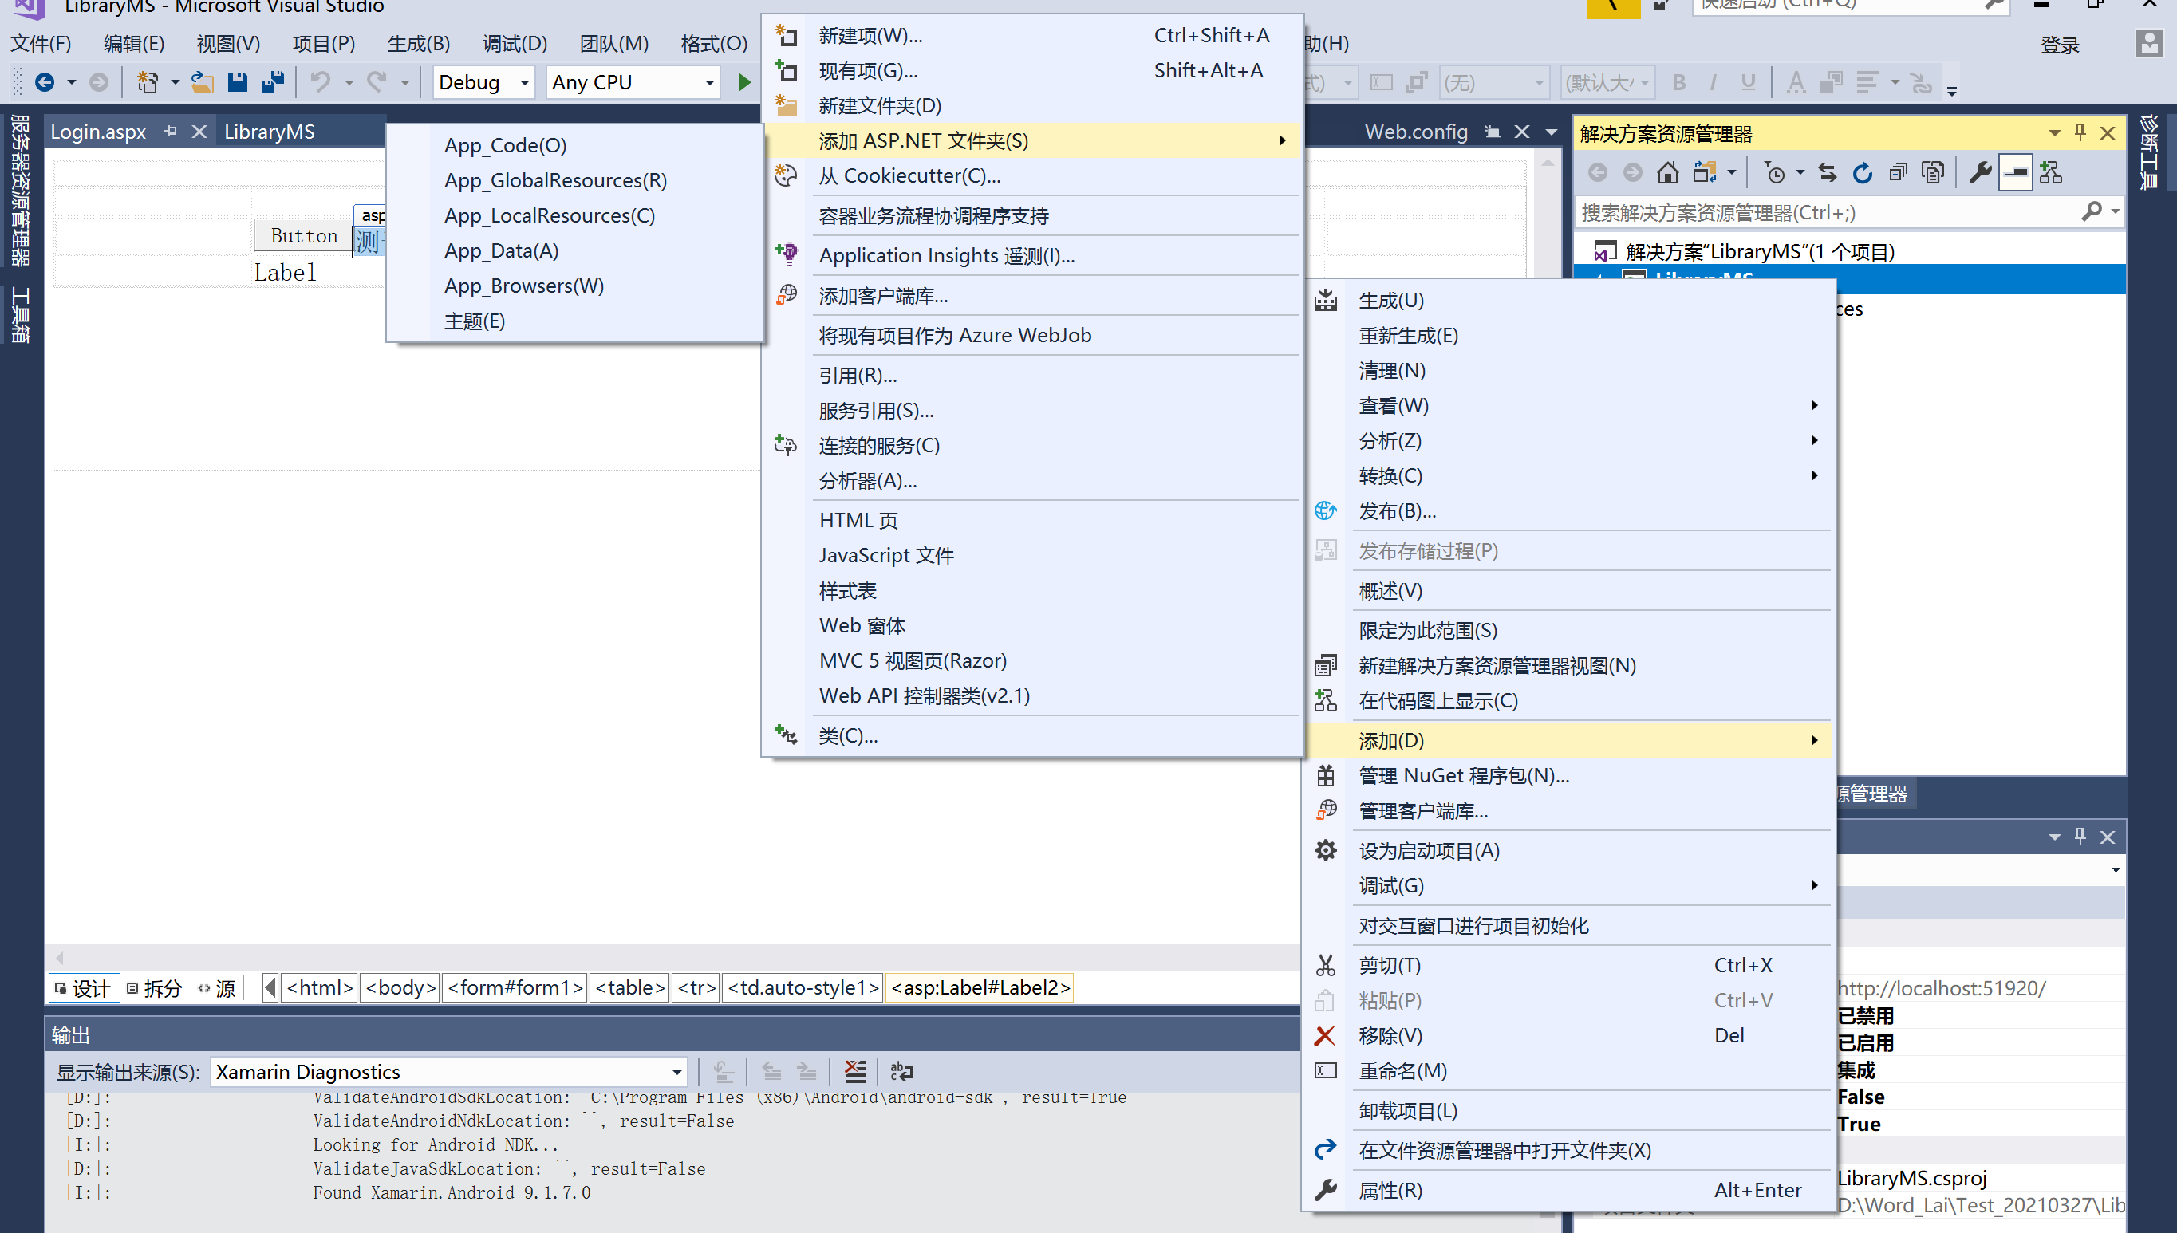Click 登录 sign-in link
Screen dimensions: 2177x1233
pos(2059,45)
